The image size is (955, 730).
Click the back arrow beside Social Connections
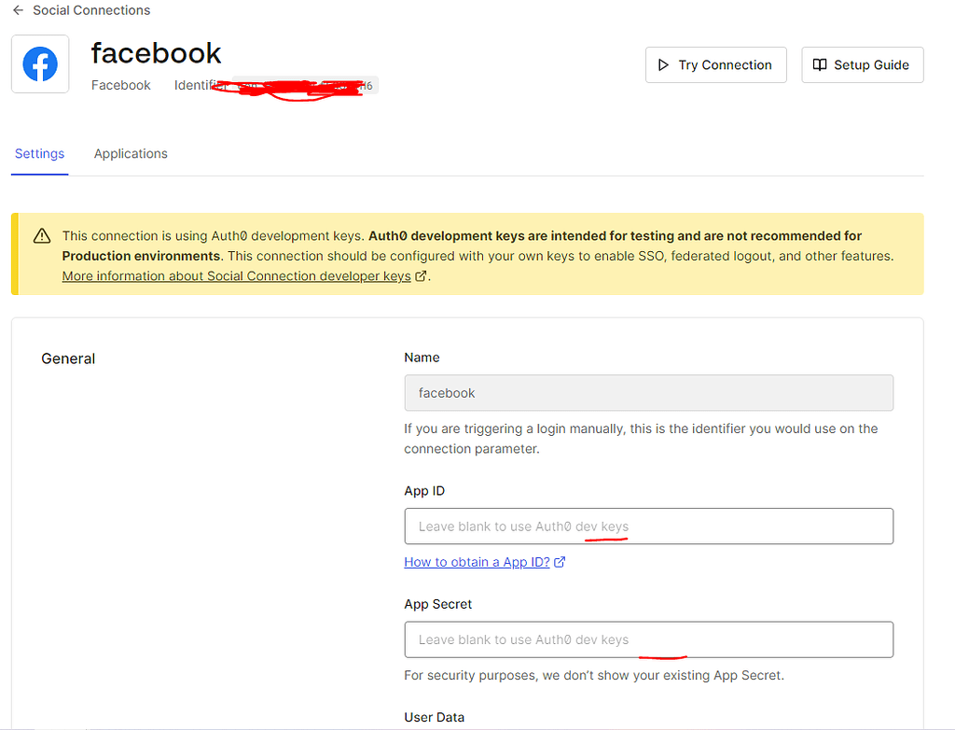[19, 10]
